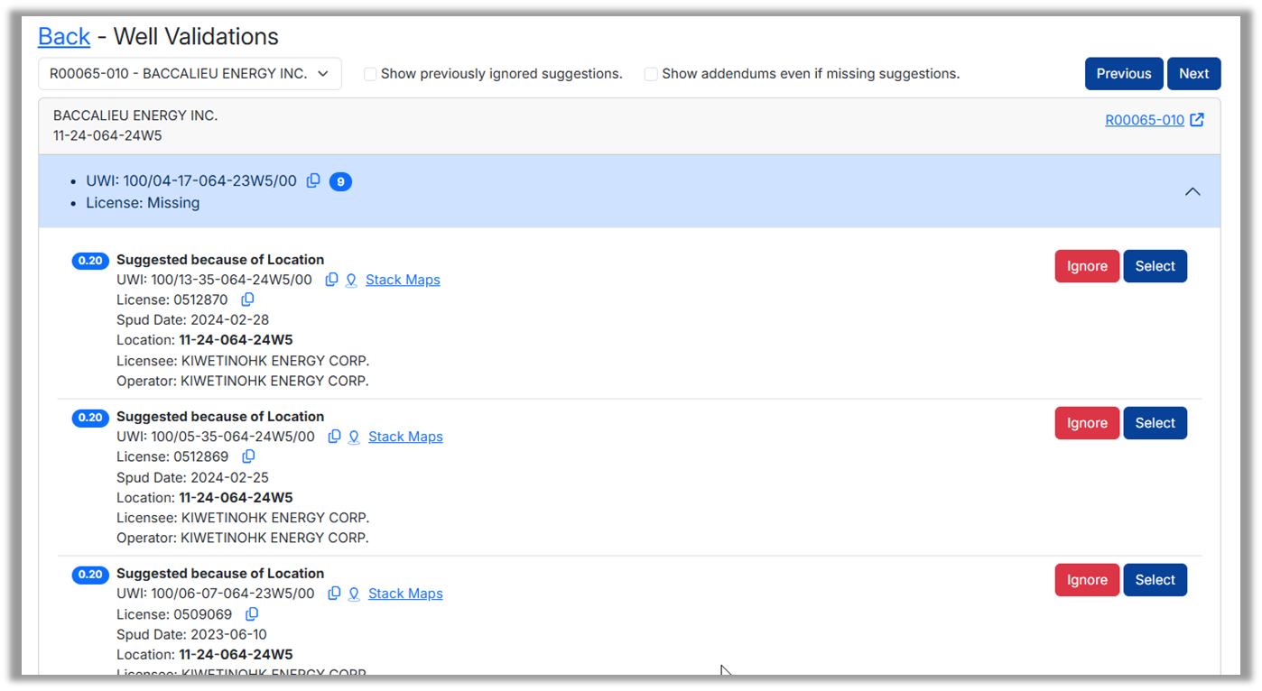Image resolution: width=1262 pixels, height=691 pixels.
Task: Collapse the UWI 100/04-17-064-23W5/00 section
Action: point(1192,191)
